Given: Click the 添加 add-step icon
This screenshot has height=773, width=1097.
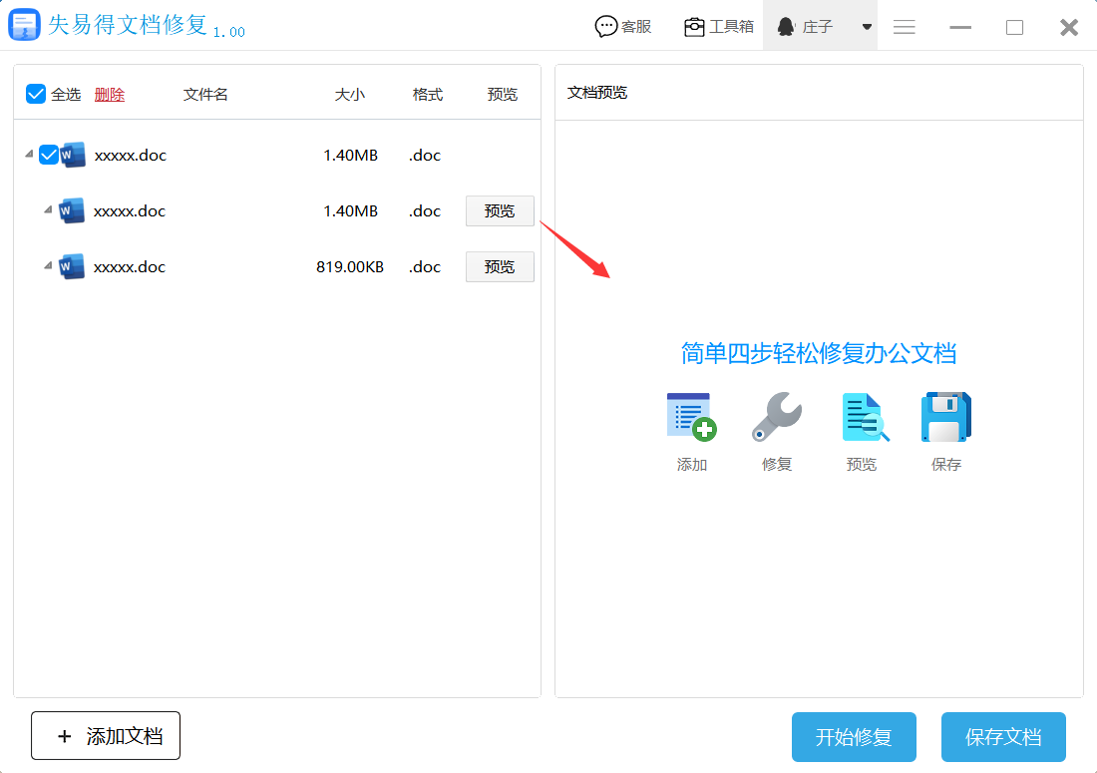Looking at the screenshot, I should pyautogui.click(x=691, y=416).
